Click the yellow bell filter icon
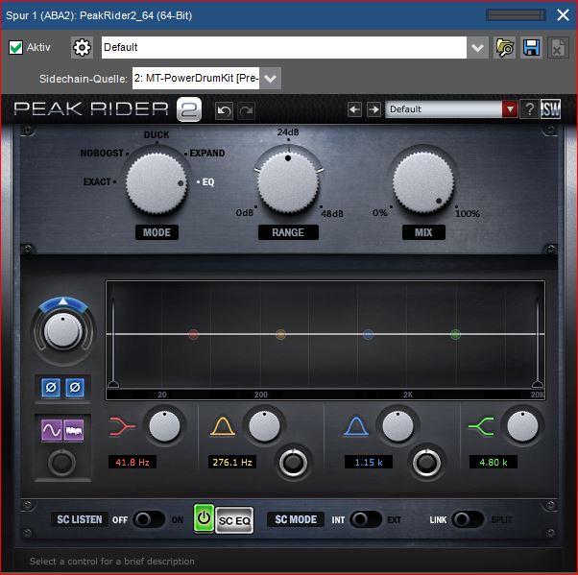 223,427
